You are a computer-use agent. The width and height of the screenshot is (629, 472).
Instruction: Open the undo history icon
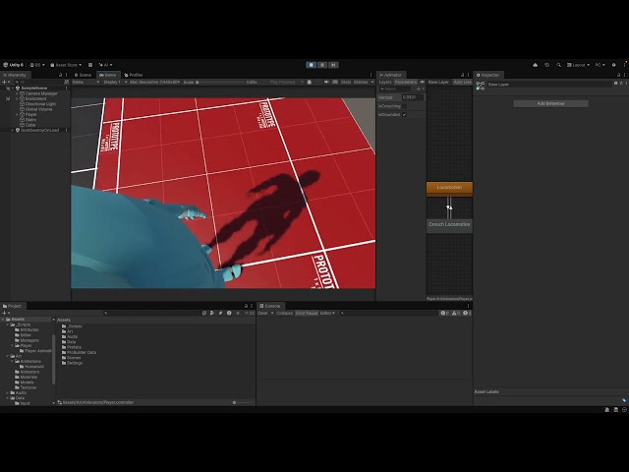click(546, 65)
